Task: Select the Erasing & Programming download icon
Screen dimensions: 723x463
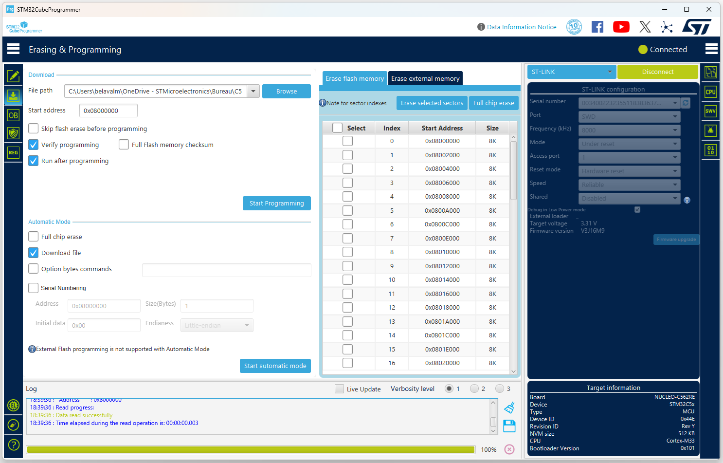Action: [x=13, y=96]
